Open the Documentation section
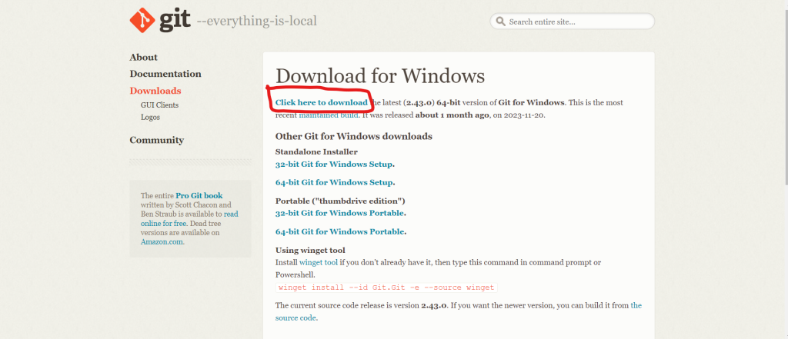This screenshot has height=339, width=788. click(165, 74)
